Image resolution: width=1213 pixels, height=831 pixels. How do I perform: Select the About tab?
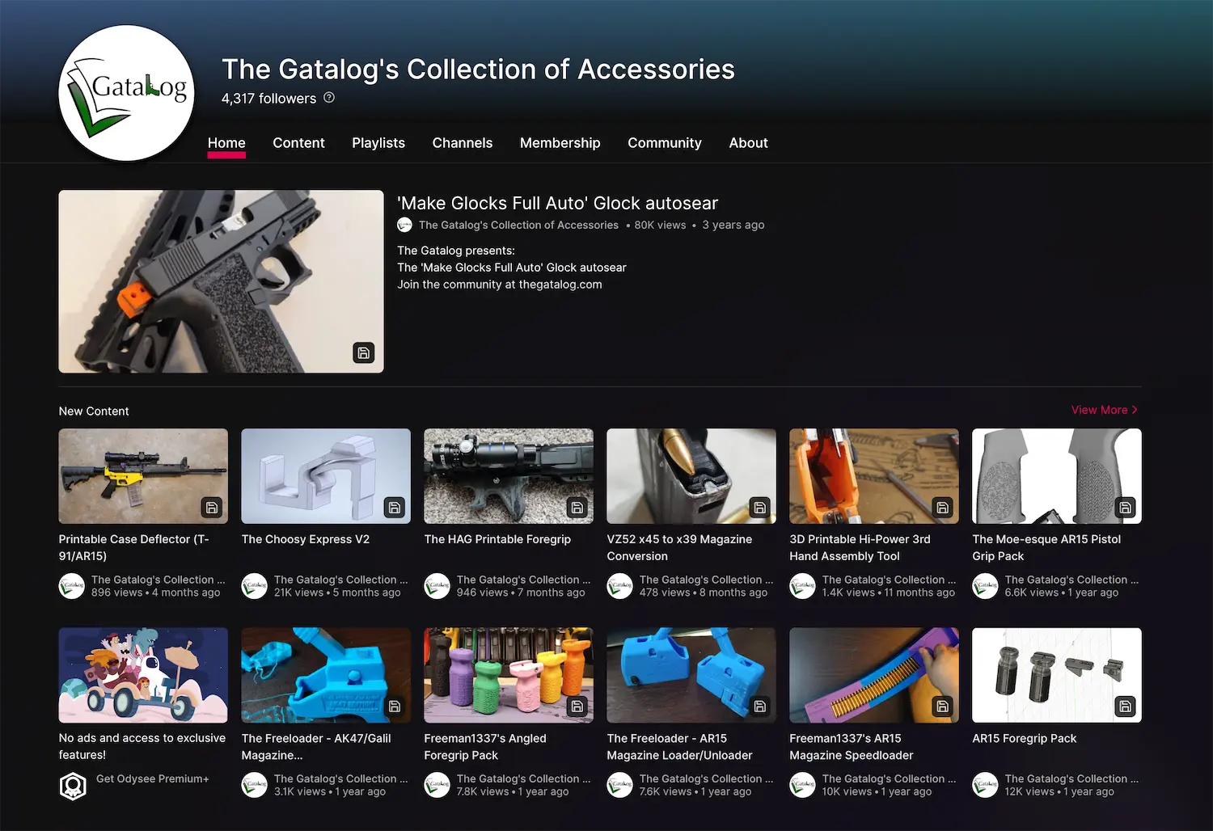click(x=749, y=143)
